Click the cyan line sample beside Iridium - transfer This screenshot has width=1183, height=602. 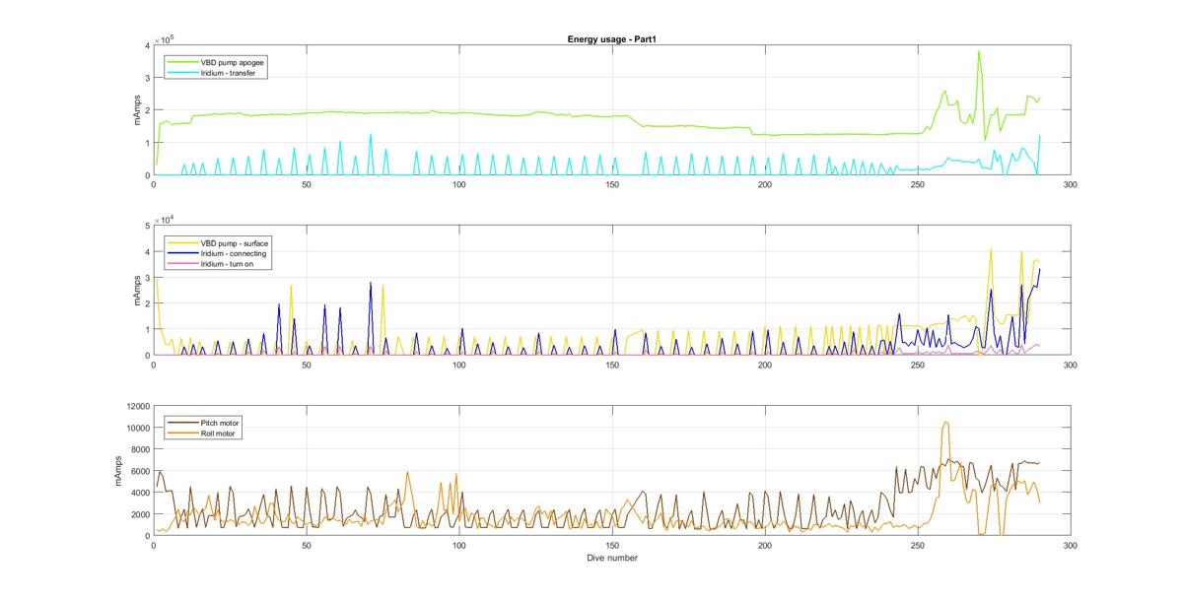pos(182,72)
